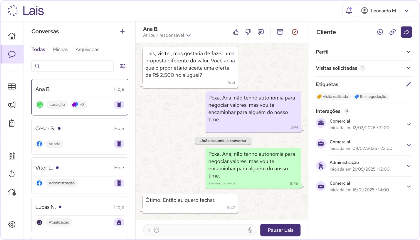
Task: Click the Administração tag on Vitor L. card
Action: click(x=62, y=183)
